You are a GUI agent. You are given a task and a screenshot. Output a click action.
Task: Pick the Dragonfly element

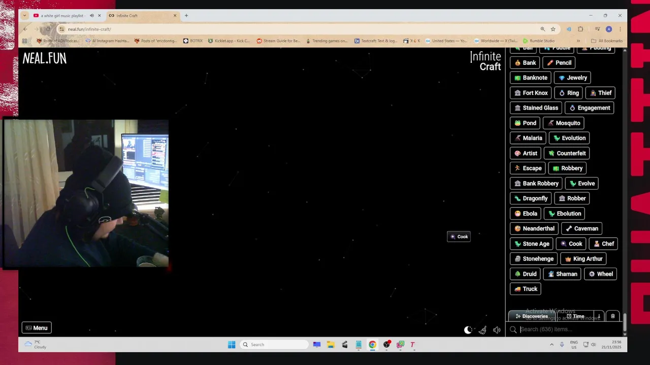[531, 199]
